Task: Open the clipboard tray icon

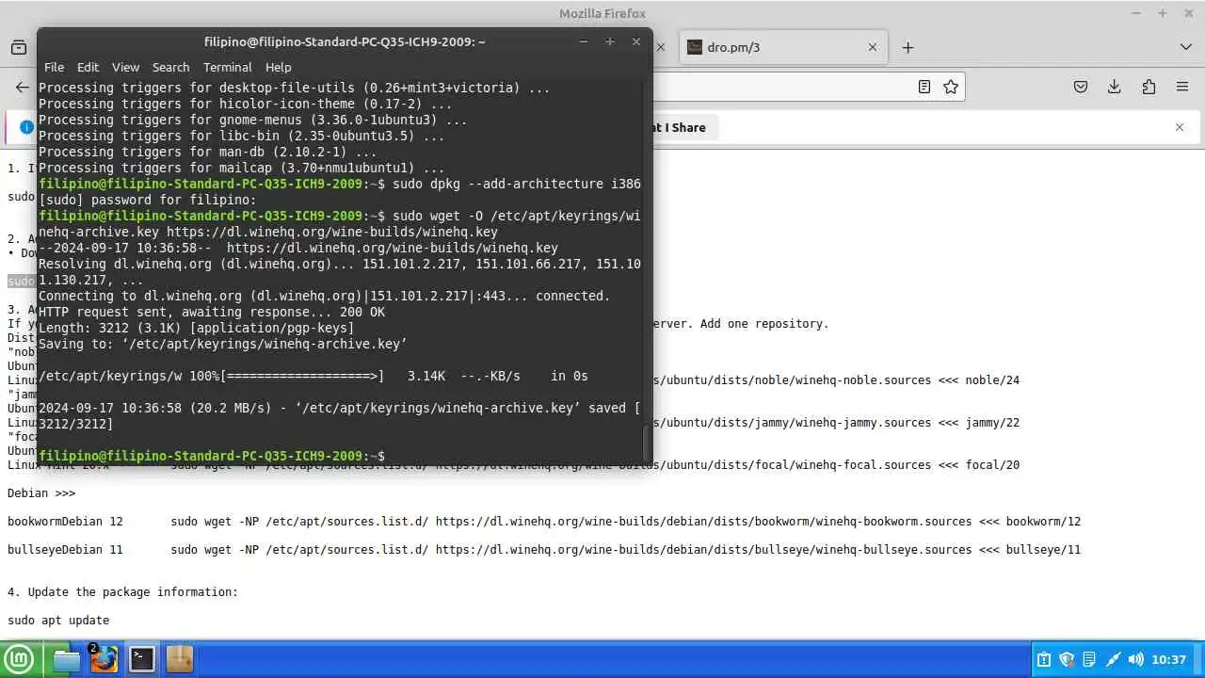Action: pos(1043,659)
